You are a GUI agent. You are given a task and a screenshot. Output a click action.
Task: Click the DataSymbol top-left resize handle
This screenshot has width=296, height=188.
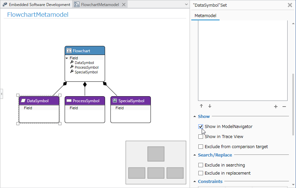coord(18,95)
